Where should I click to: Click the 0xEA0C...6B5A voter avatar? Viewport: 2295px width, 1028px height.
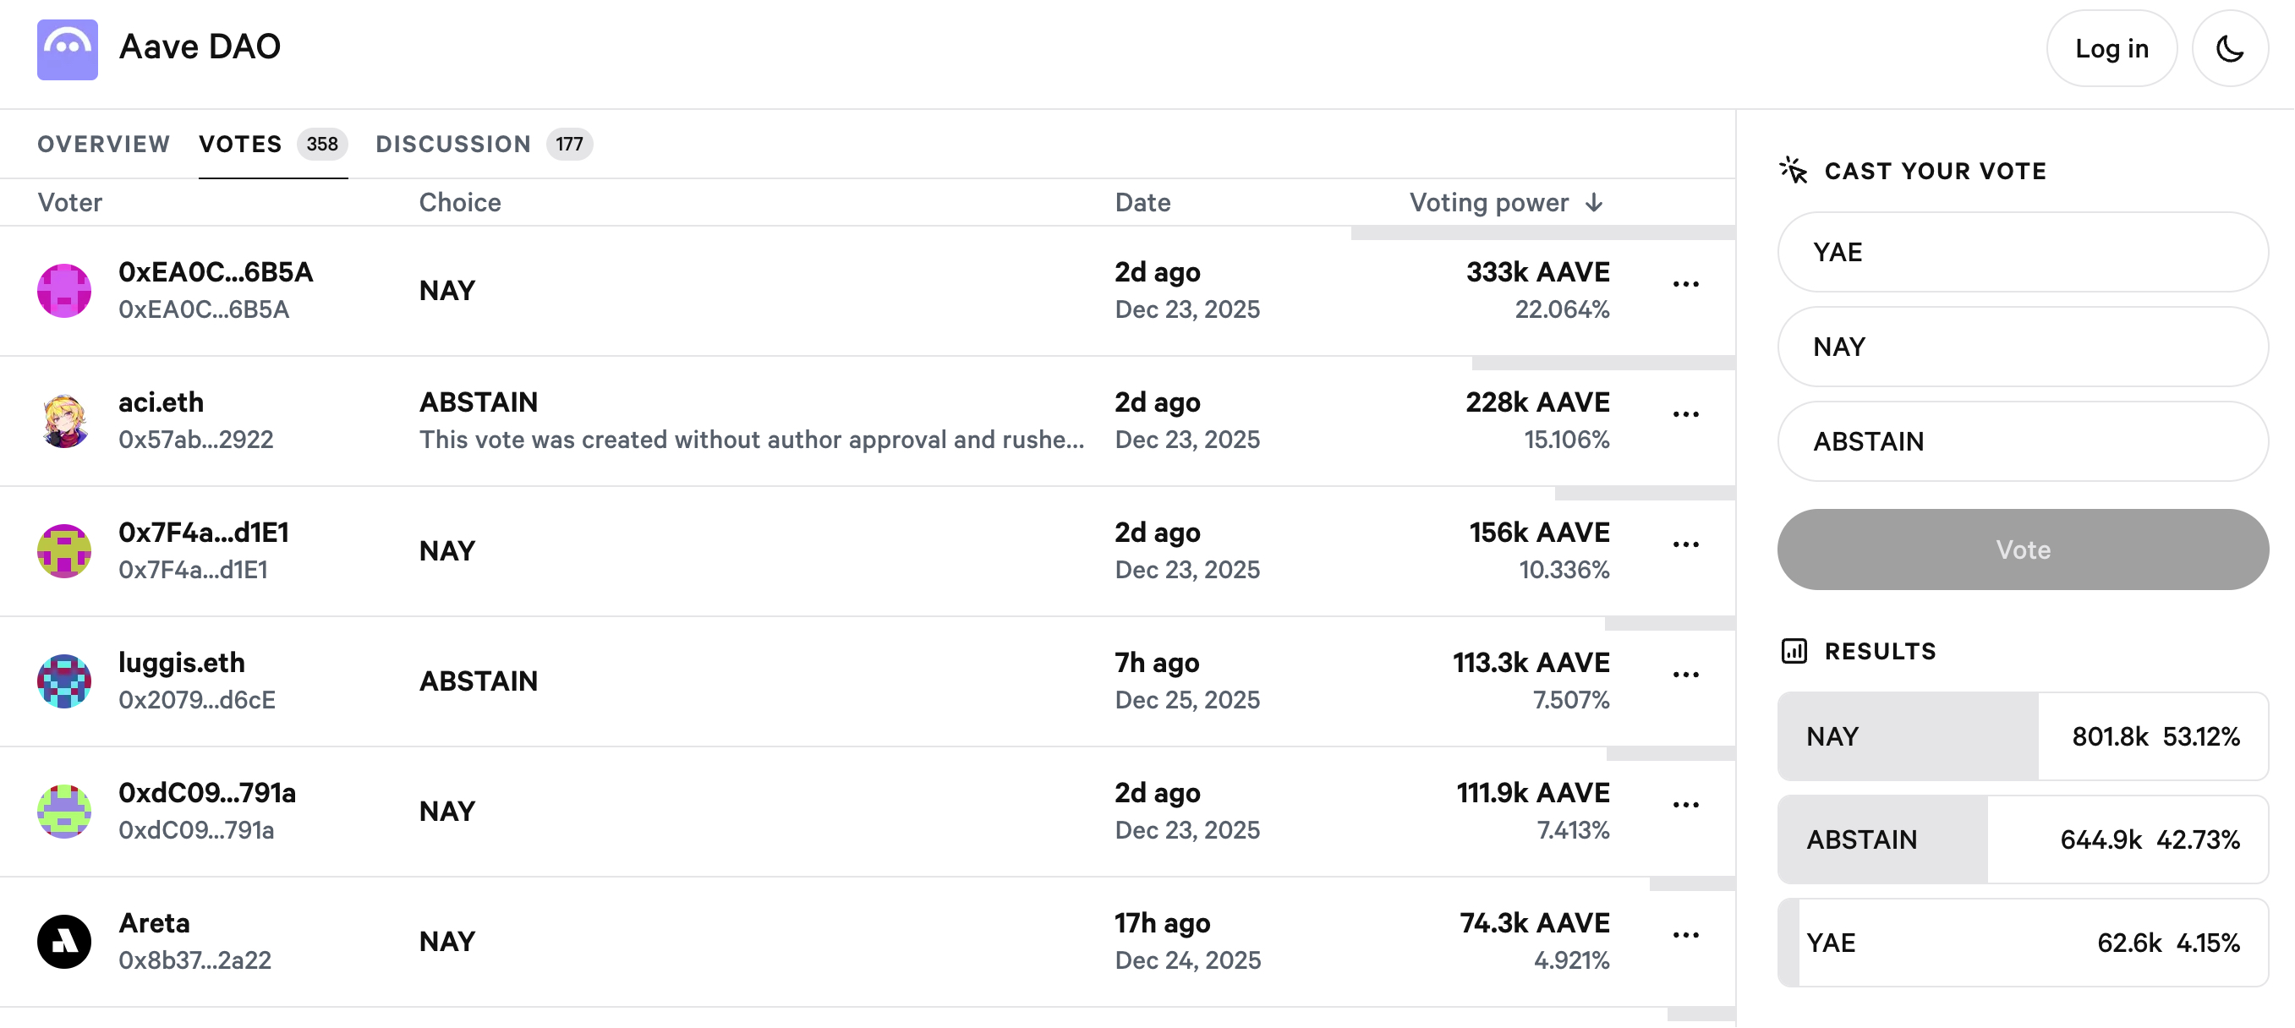pos(64,291)
